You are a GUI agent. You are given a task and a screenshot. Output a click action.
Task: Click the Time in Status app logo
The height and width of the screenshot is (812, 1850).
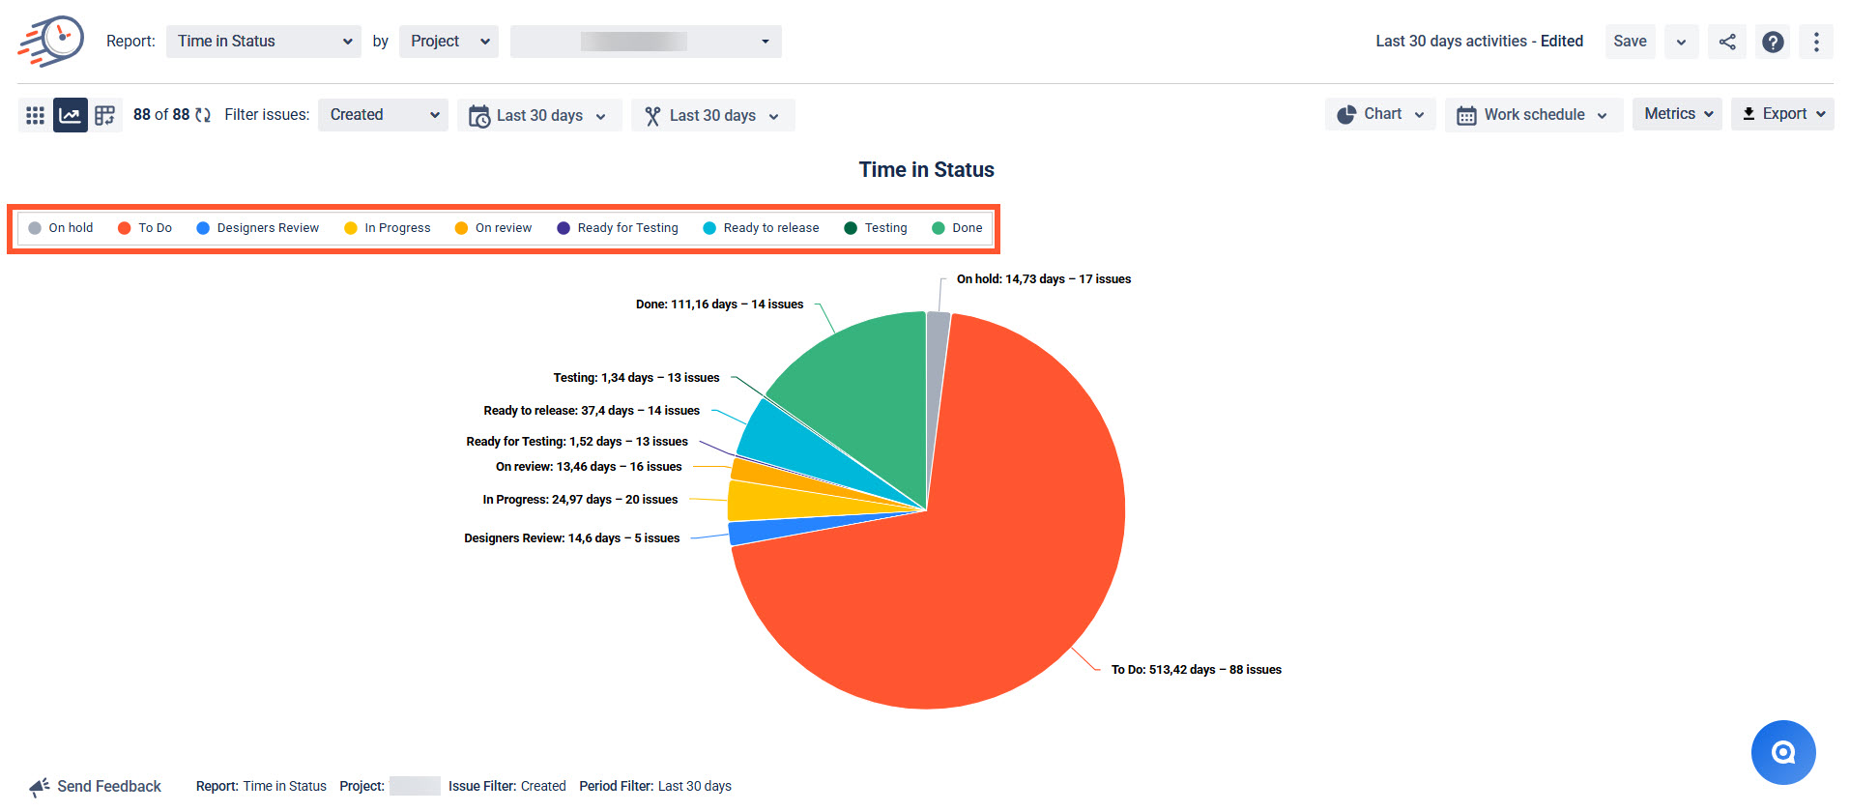(x=50, y=42)
